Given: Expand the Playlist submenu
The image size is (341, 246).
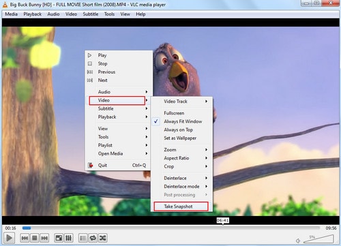Looking at the screenshot, I should tap(119, 145).
